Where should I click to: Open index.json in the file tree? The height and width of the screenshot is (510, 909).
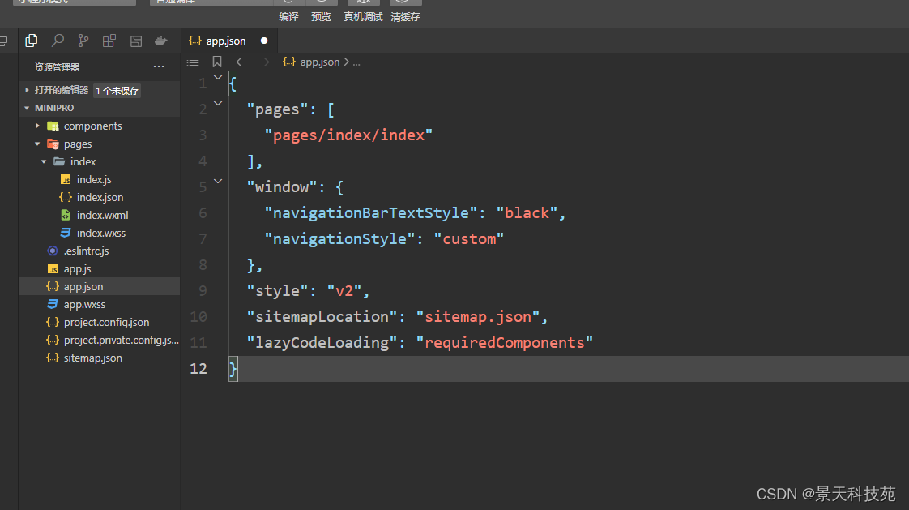click(99, 197)
